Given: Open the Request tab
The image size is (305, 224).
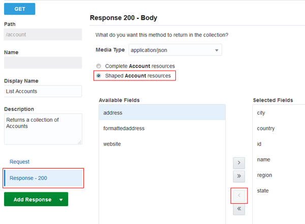Looking at the screenshot, I should tap(20, 161).
